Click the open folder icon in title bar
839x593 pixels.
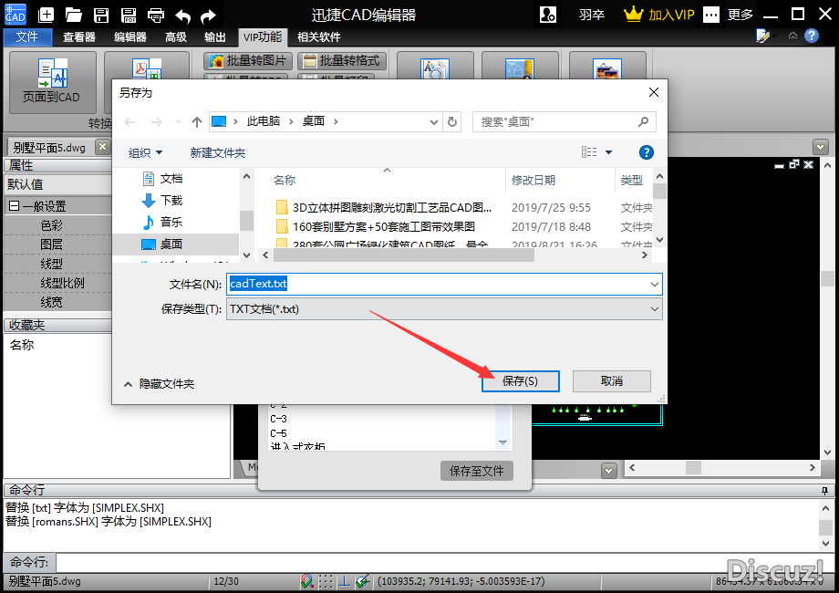(x=74, y=15)
